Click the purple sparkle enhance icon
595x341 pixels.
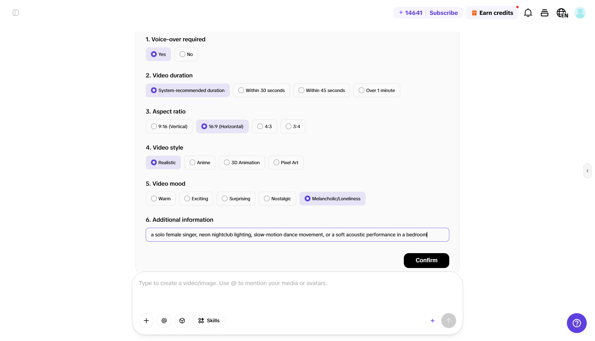tap(432, 321)
